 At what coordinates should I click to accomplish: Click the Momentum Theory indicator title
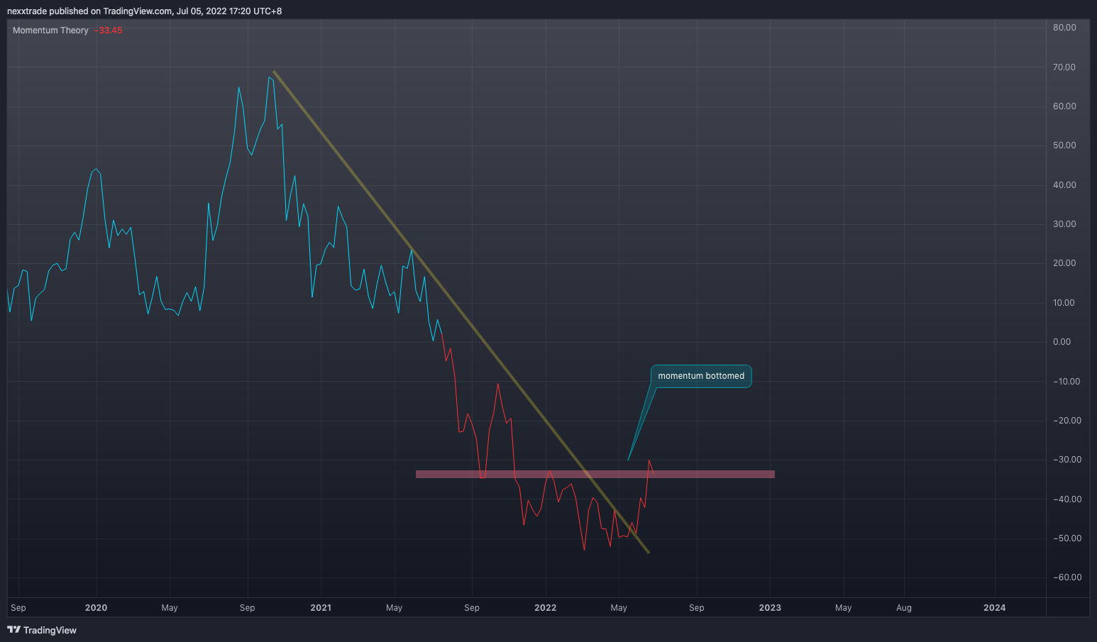pyautogui.click(x=50, y=31)
